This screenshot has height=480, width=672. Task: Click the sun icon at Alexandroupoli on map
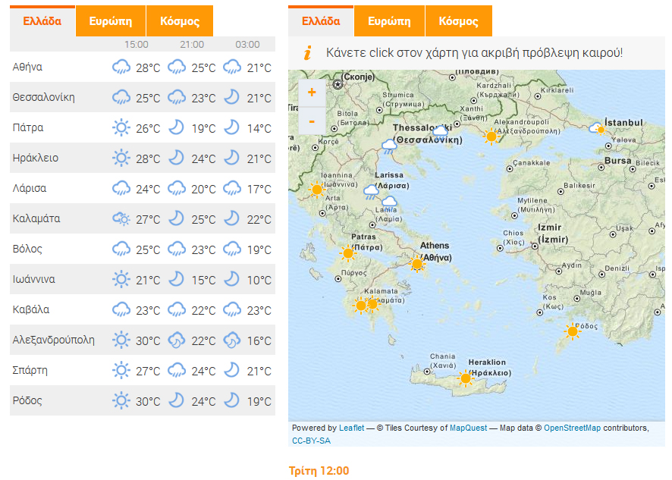coord(491,136)
